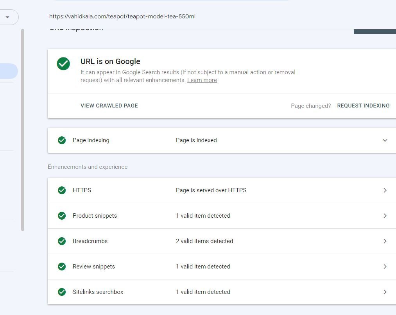Open Review snippets details arrow
Image resolution: width=396 pixels, height=315 pixels.
[x=385, y=267]
